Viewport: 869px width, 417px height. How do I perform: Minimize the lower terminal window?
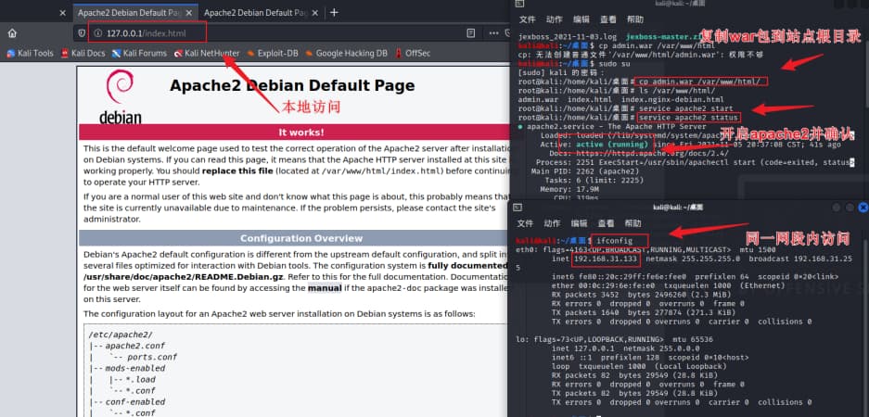click(x=837, y=208)
